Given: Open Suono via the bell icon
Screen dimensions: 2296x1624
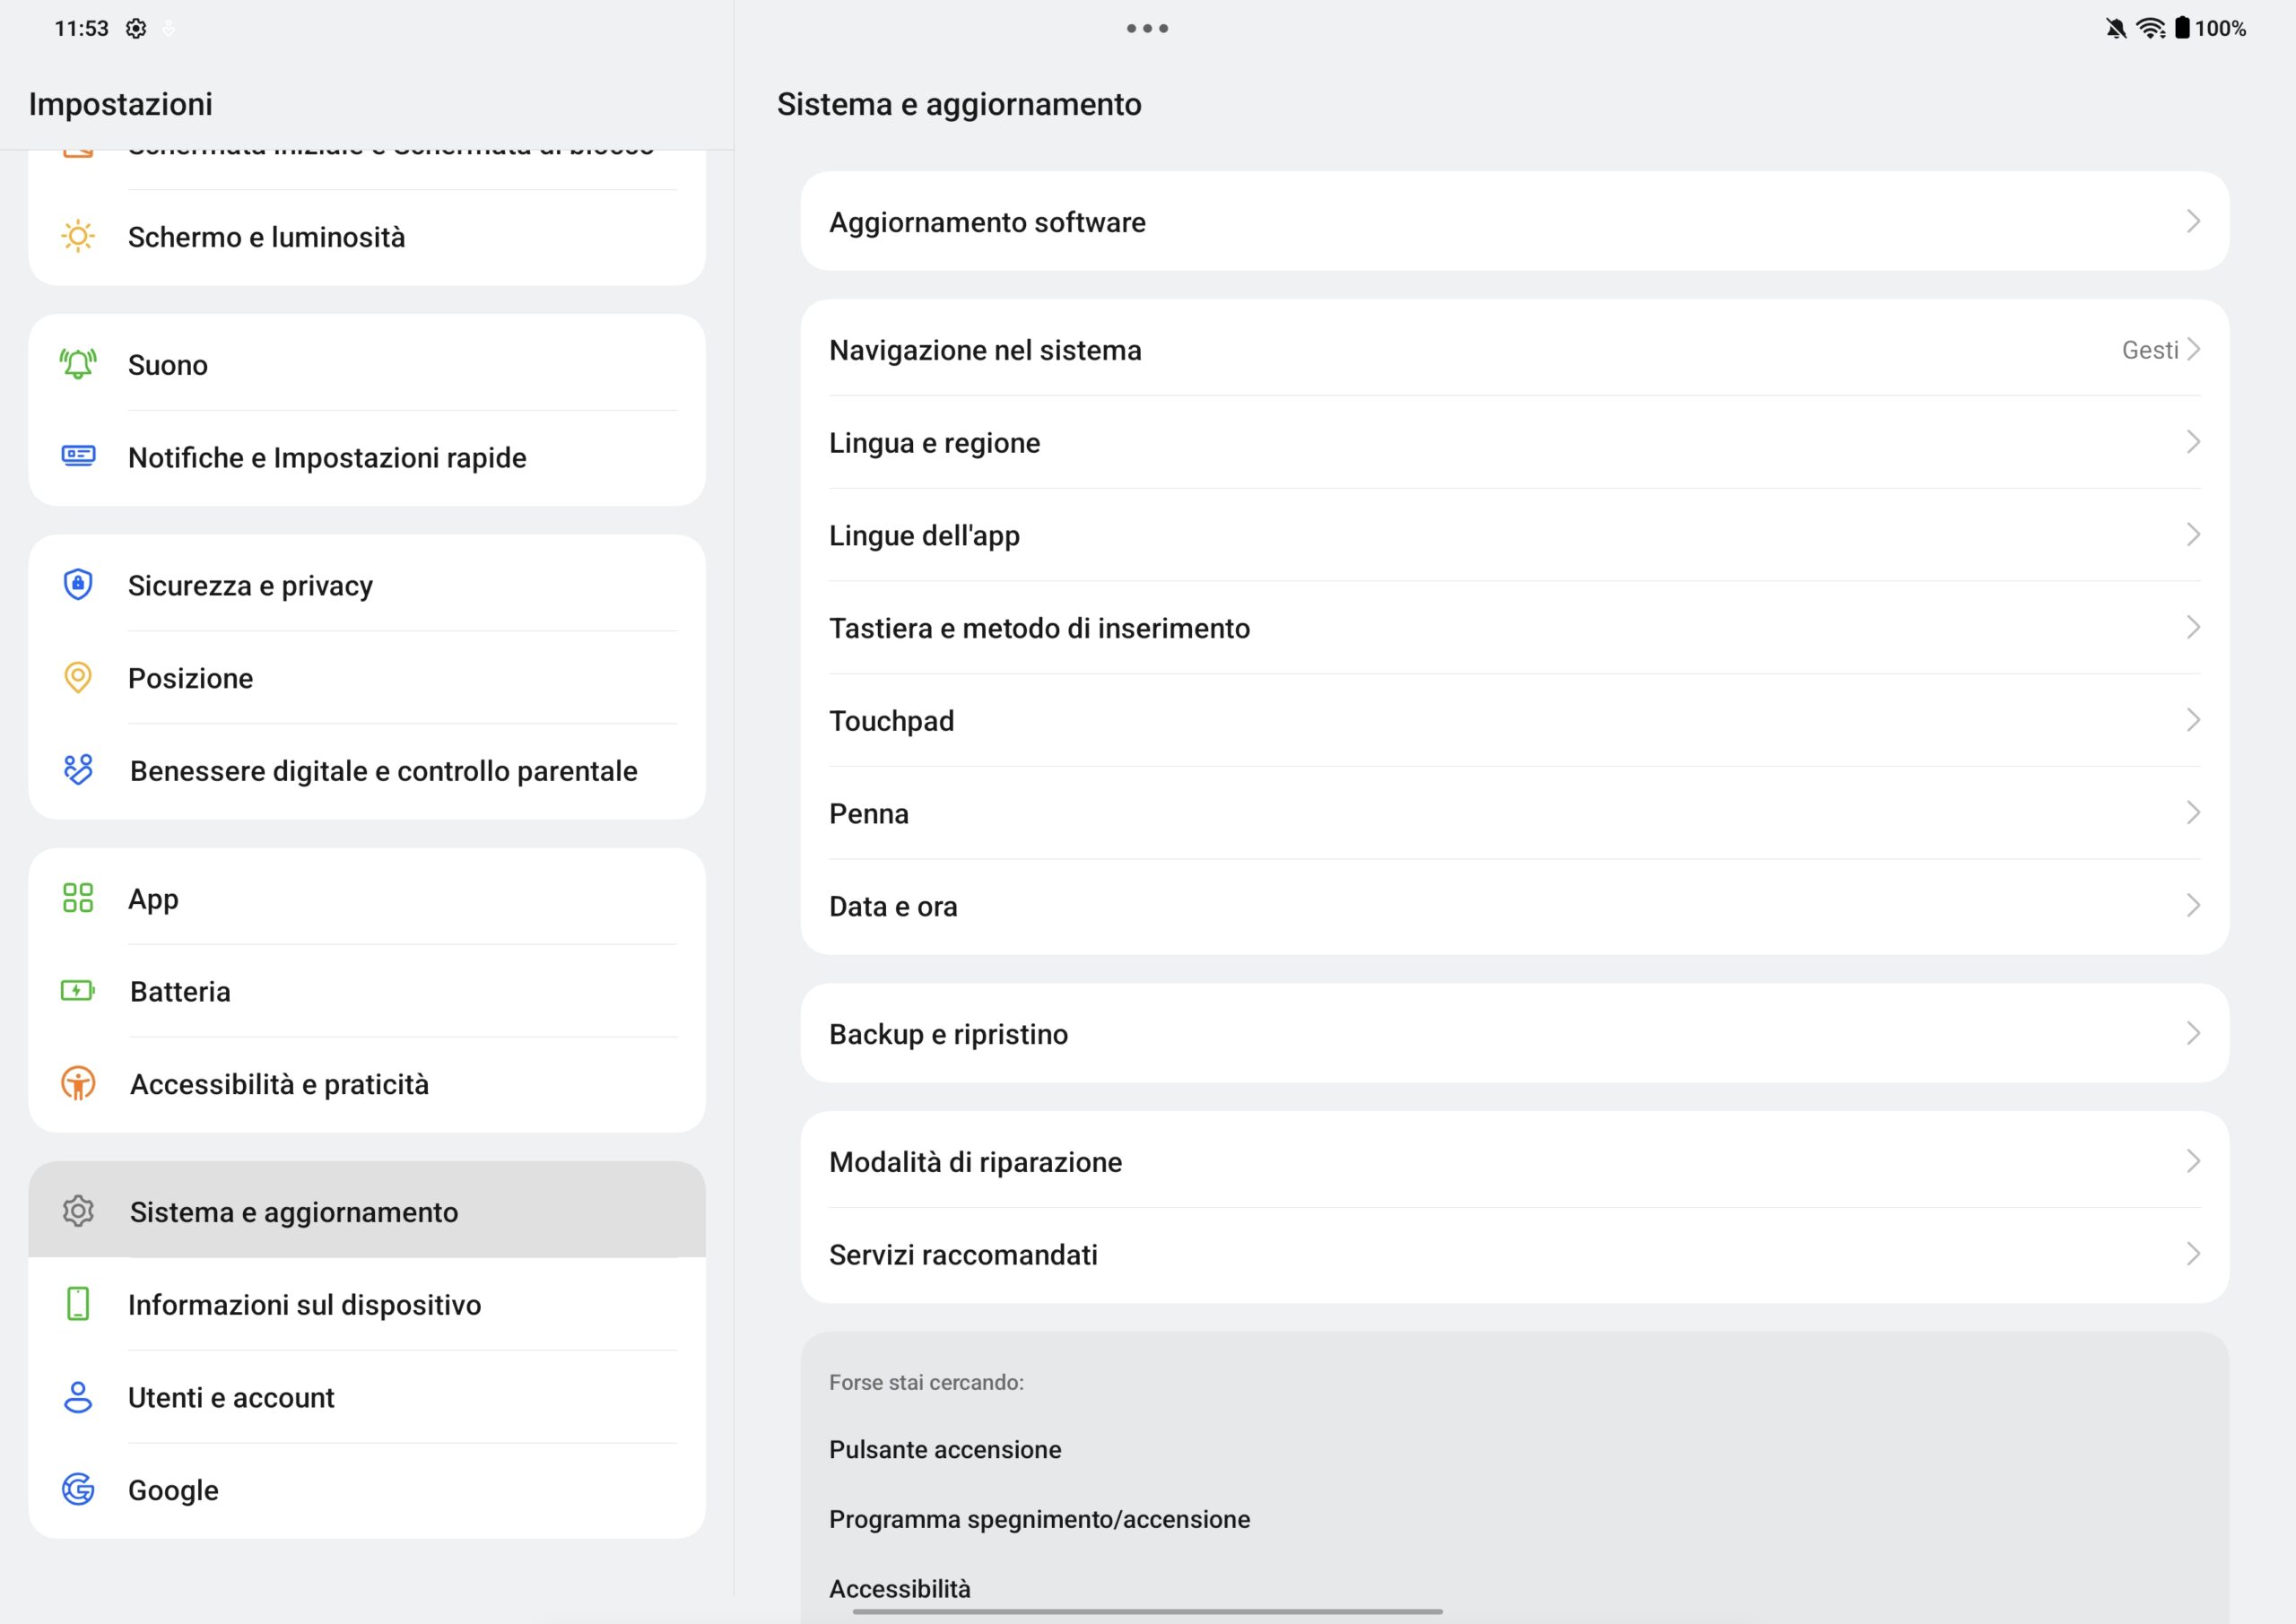Looking at the screenshot, I should click(x=78, y=364).
